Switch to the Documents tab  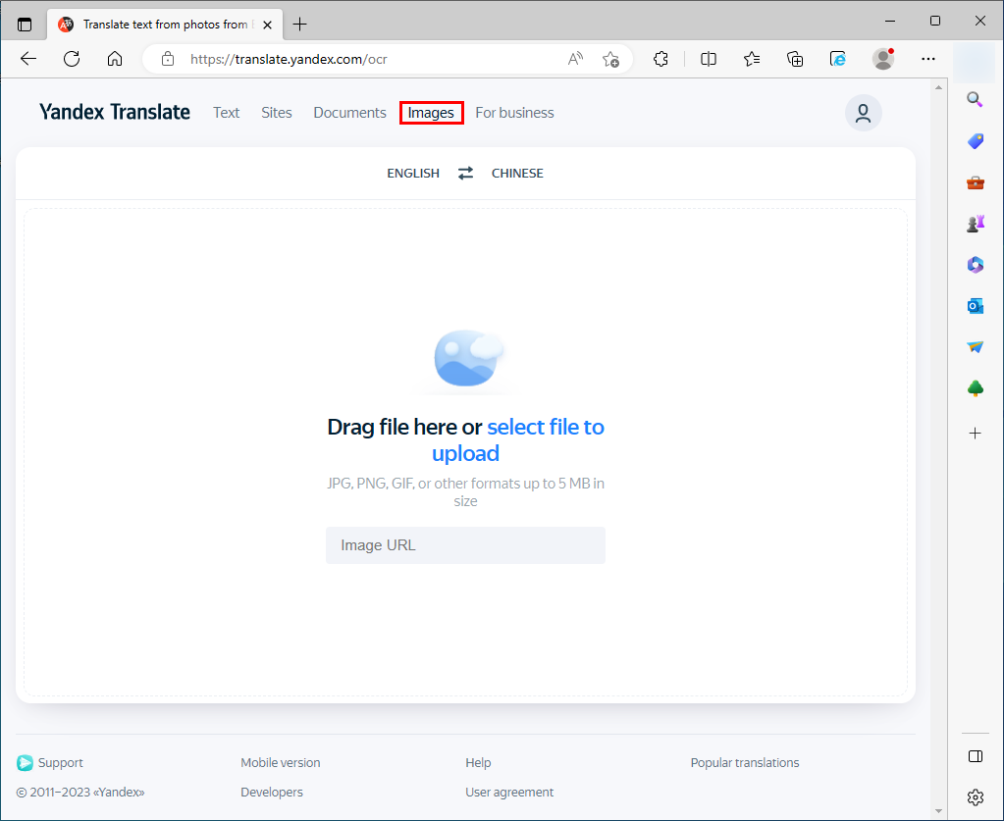click(349, 113)
